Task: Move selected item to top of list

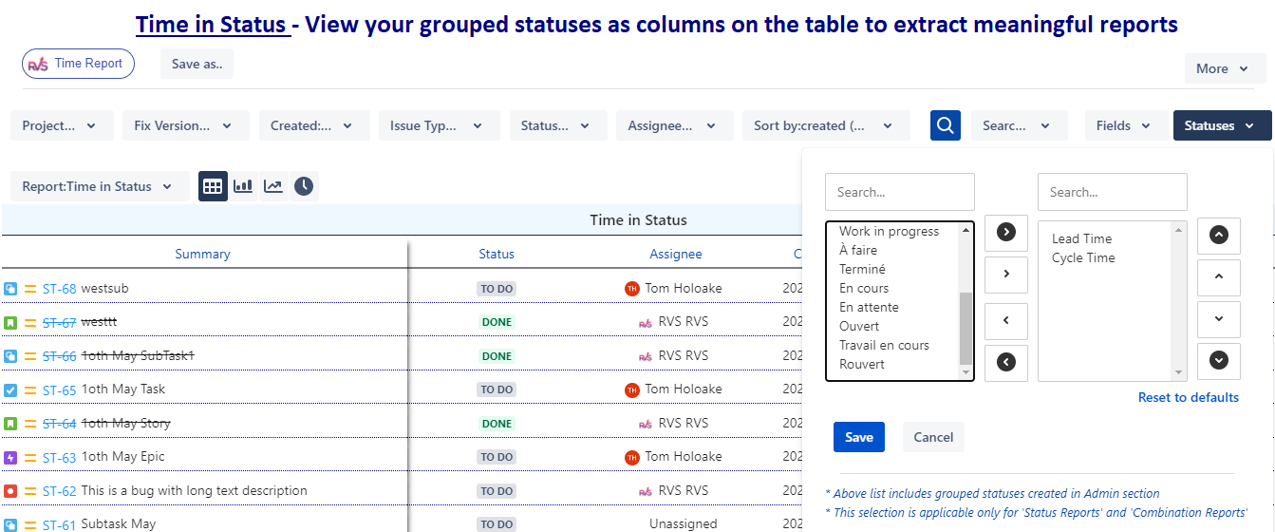Action: pos(1219,235)
